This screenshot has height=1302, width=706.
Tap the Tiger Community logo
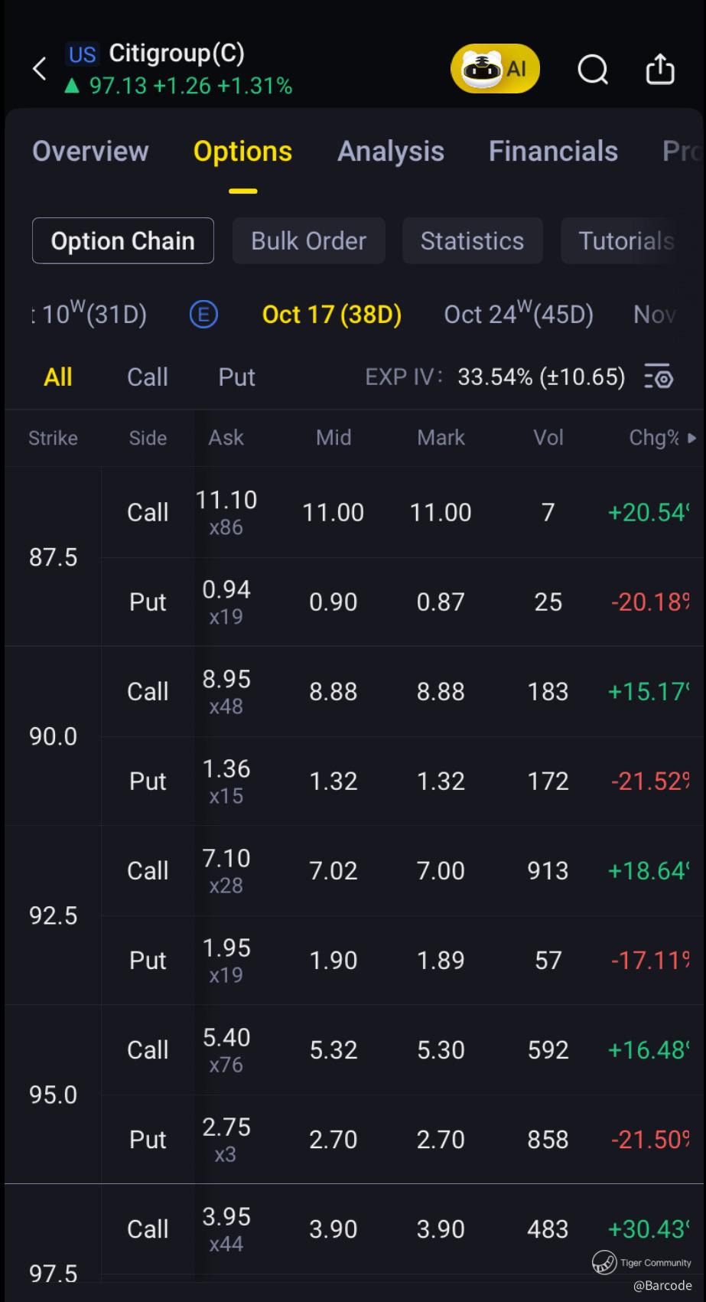click(604, 1262)
